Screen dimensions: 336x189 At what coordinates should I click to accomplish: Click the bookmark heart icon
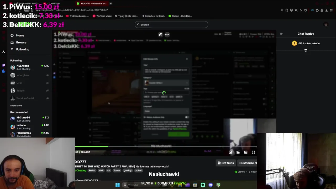pyautogui.click(x=306, y=10)
